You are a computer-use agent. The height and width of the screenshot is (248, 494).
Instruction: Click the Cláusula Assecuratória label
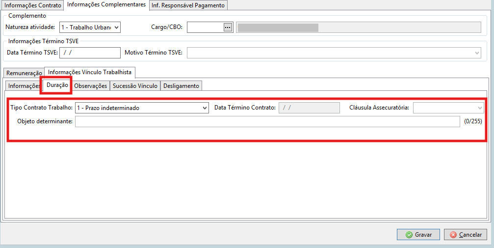(379, 108)
